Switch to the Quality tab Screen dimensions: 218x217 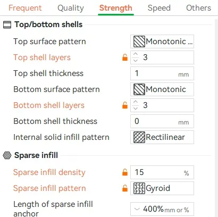tap(71, 8)
